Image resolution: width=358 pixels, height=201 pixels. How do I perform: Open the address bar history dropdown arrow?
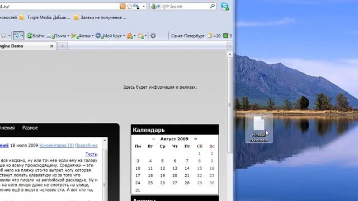pyautogui.click(x=144, y=6)
